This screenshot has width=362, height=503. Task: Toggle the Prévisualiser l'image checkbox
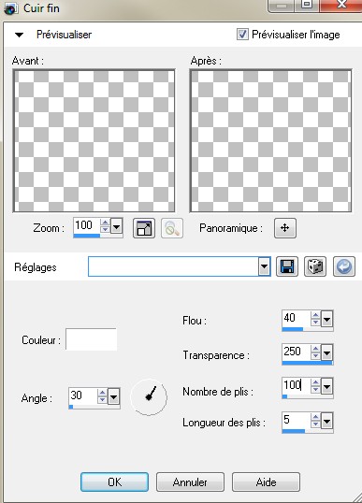[242, 34]
